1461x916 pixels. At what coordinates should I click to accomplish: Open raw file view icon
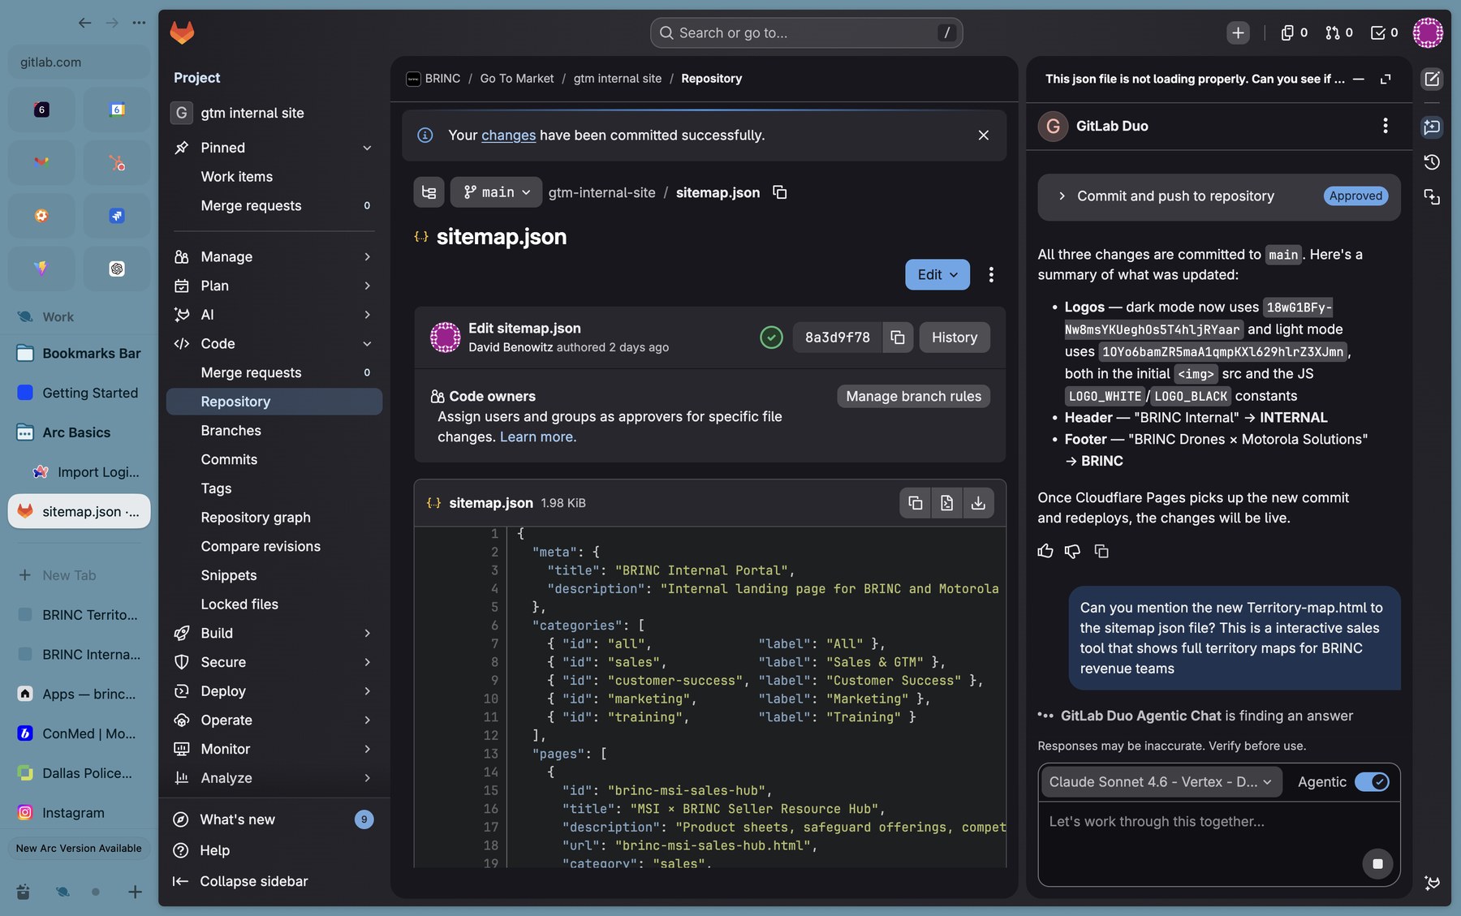click(x=946, y=503)
